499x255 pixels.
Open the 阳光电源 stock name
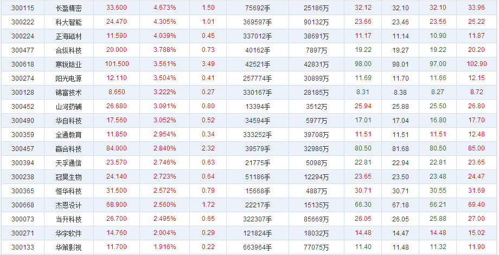[68, 79]
